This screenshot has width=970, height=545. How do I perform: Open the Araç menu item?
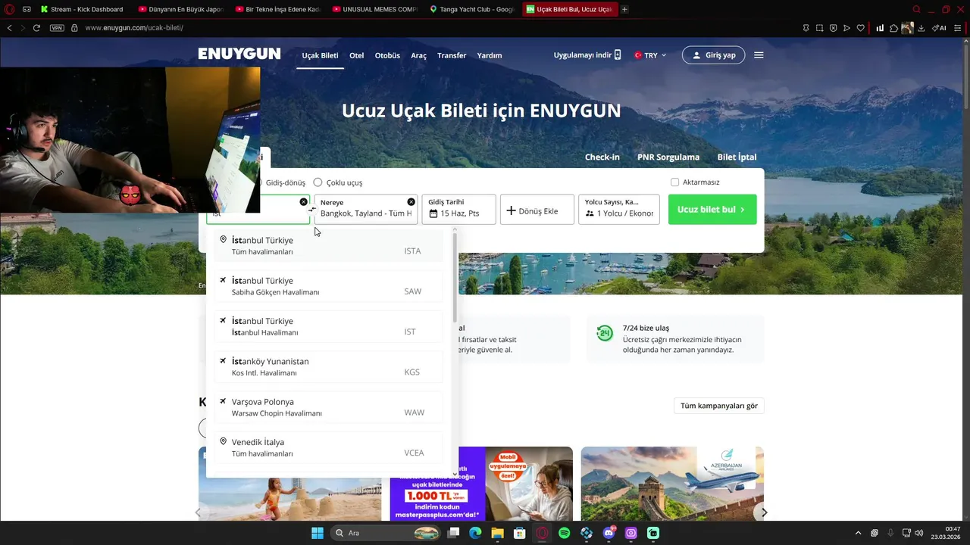[418, 55]
